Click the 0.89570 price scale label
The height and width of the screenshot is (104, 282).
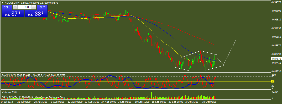tap(277, 45)
